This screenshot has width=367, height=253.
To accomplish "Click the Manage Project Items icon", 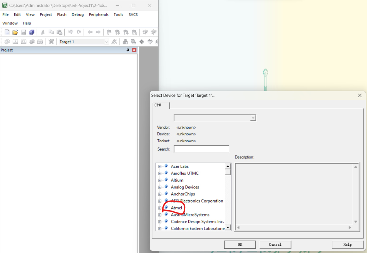I will click(125, 42).
